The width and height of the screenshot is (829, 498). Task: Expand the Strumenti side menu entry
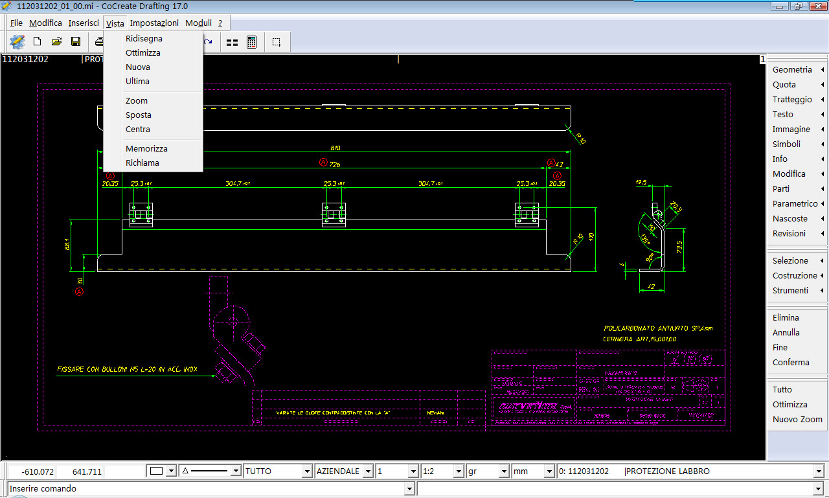797,290
